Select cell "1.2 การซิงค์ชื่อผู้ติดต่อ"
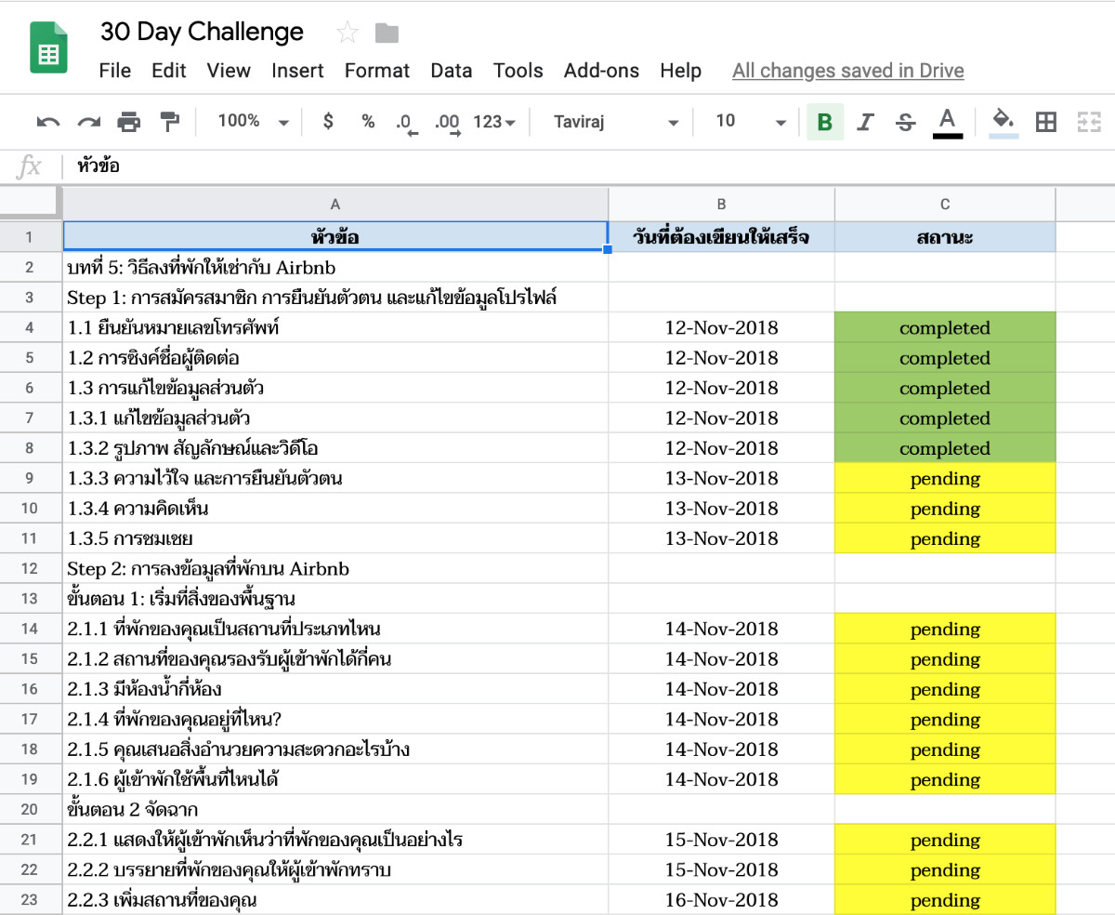The width and height of the screenshot is (1115, 915). click(x=335, y=358)
